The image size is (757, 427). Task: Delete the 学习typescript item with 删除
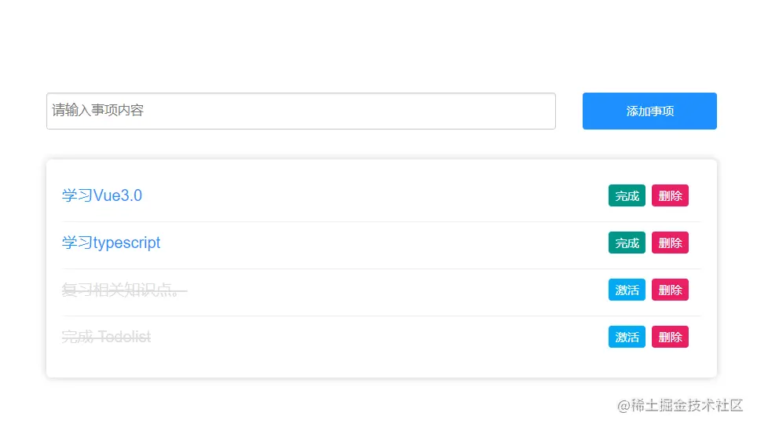pos(670,243)
